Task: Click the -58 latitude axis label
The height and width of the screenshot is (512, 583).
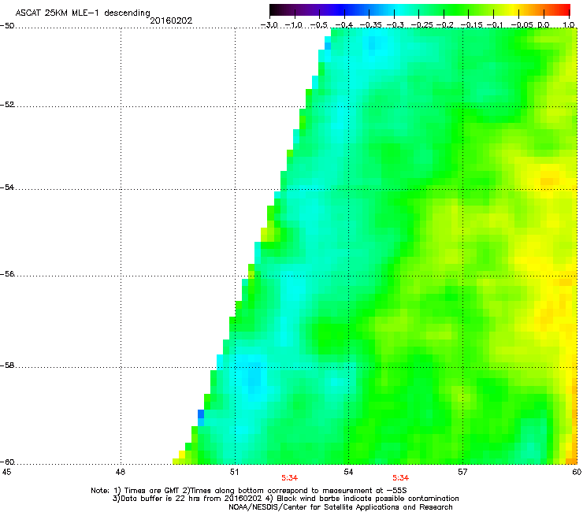Action: (x=7, y=365)
